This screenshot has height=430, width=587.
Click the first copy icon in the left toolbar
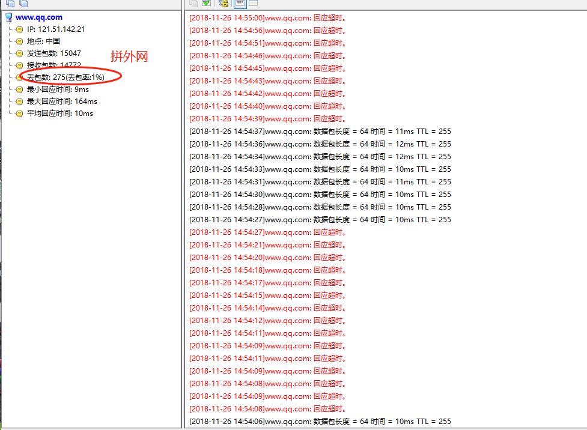(10, 4)
